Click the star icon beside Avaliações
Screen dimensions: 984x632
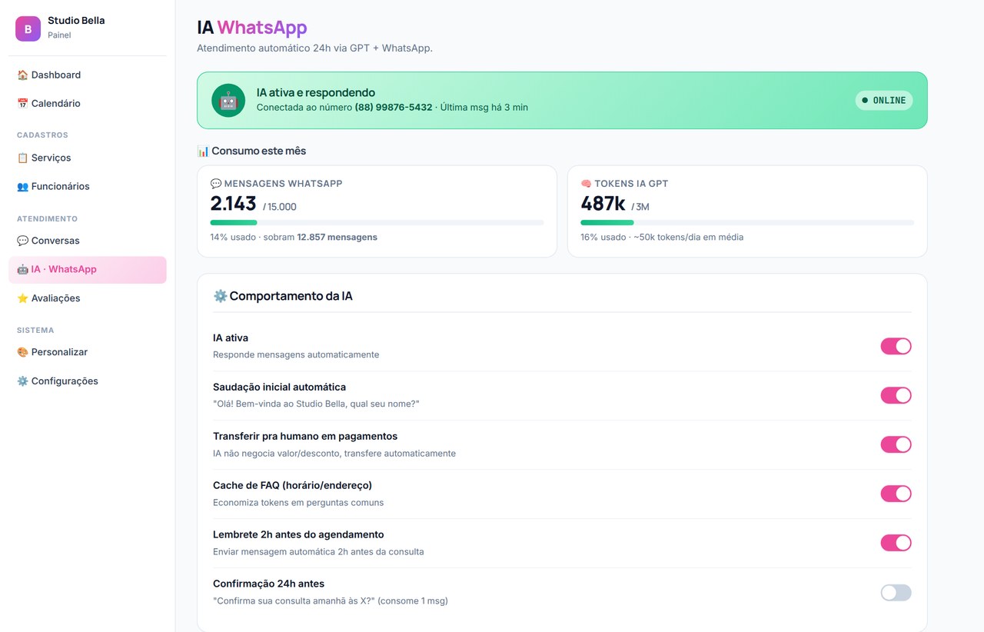click(x=22, y=298)
